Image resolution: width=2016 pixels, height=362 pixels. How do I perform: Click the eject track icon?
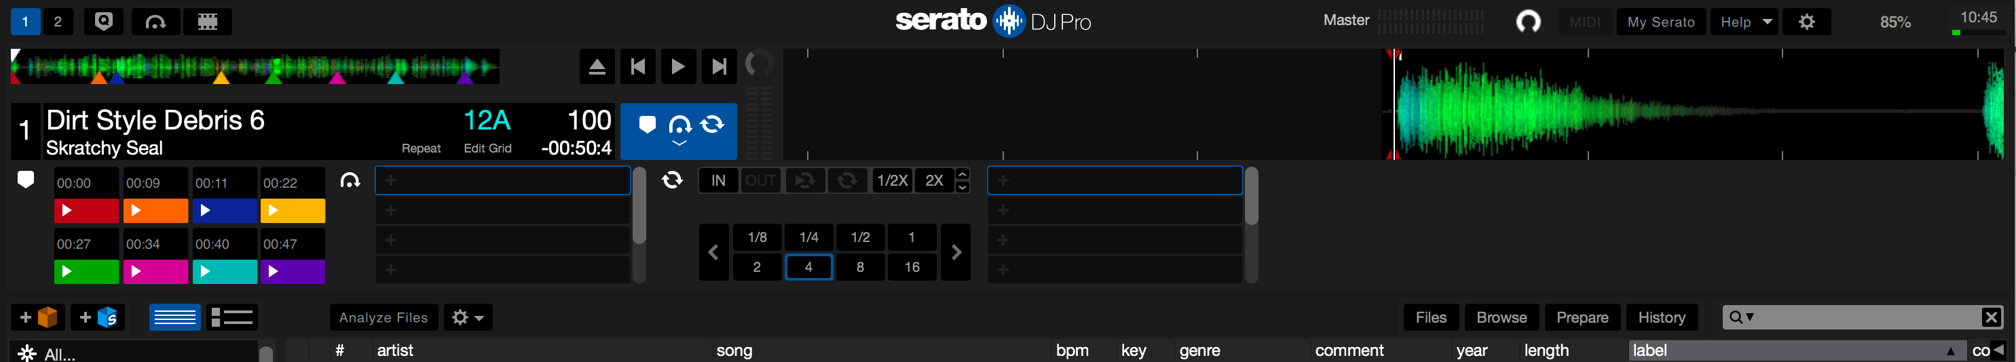point(597,67)
